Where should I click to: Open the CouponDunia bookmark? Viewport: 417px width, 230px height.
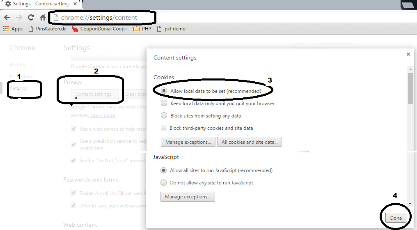(100, 29)
